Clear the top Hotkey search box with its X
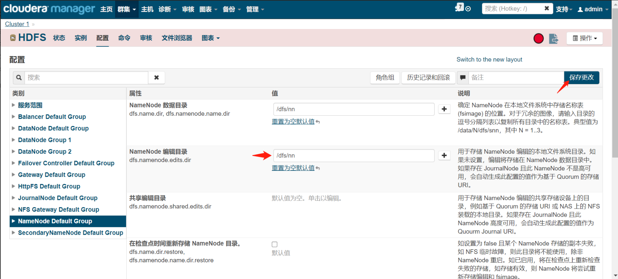 [547, 8]
